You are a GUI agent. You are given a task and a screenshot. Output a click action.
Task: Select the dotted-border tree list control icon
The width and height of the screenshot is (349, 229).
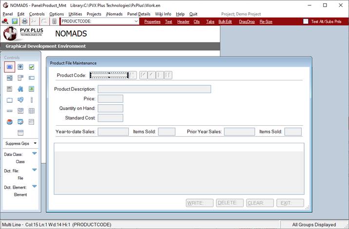click(31, 122)
